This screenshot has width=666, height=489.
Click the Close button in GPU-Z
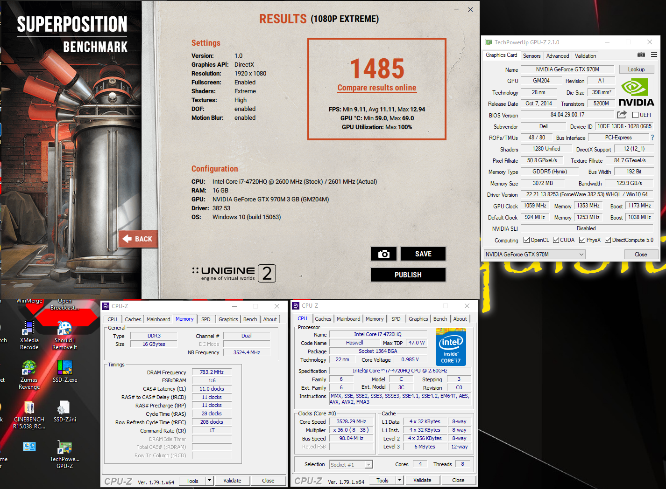641,255
